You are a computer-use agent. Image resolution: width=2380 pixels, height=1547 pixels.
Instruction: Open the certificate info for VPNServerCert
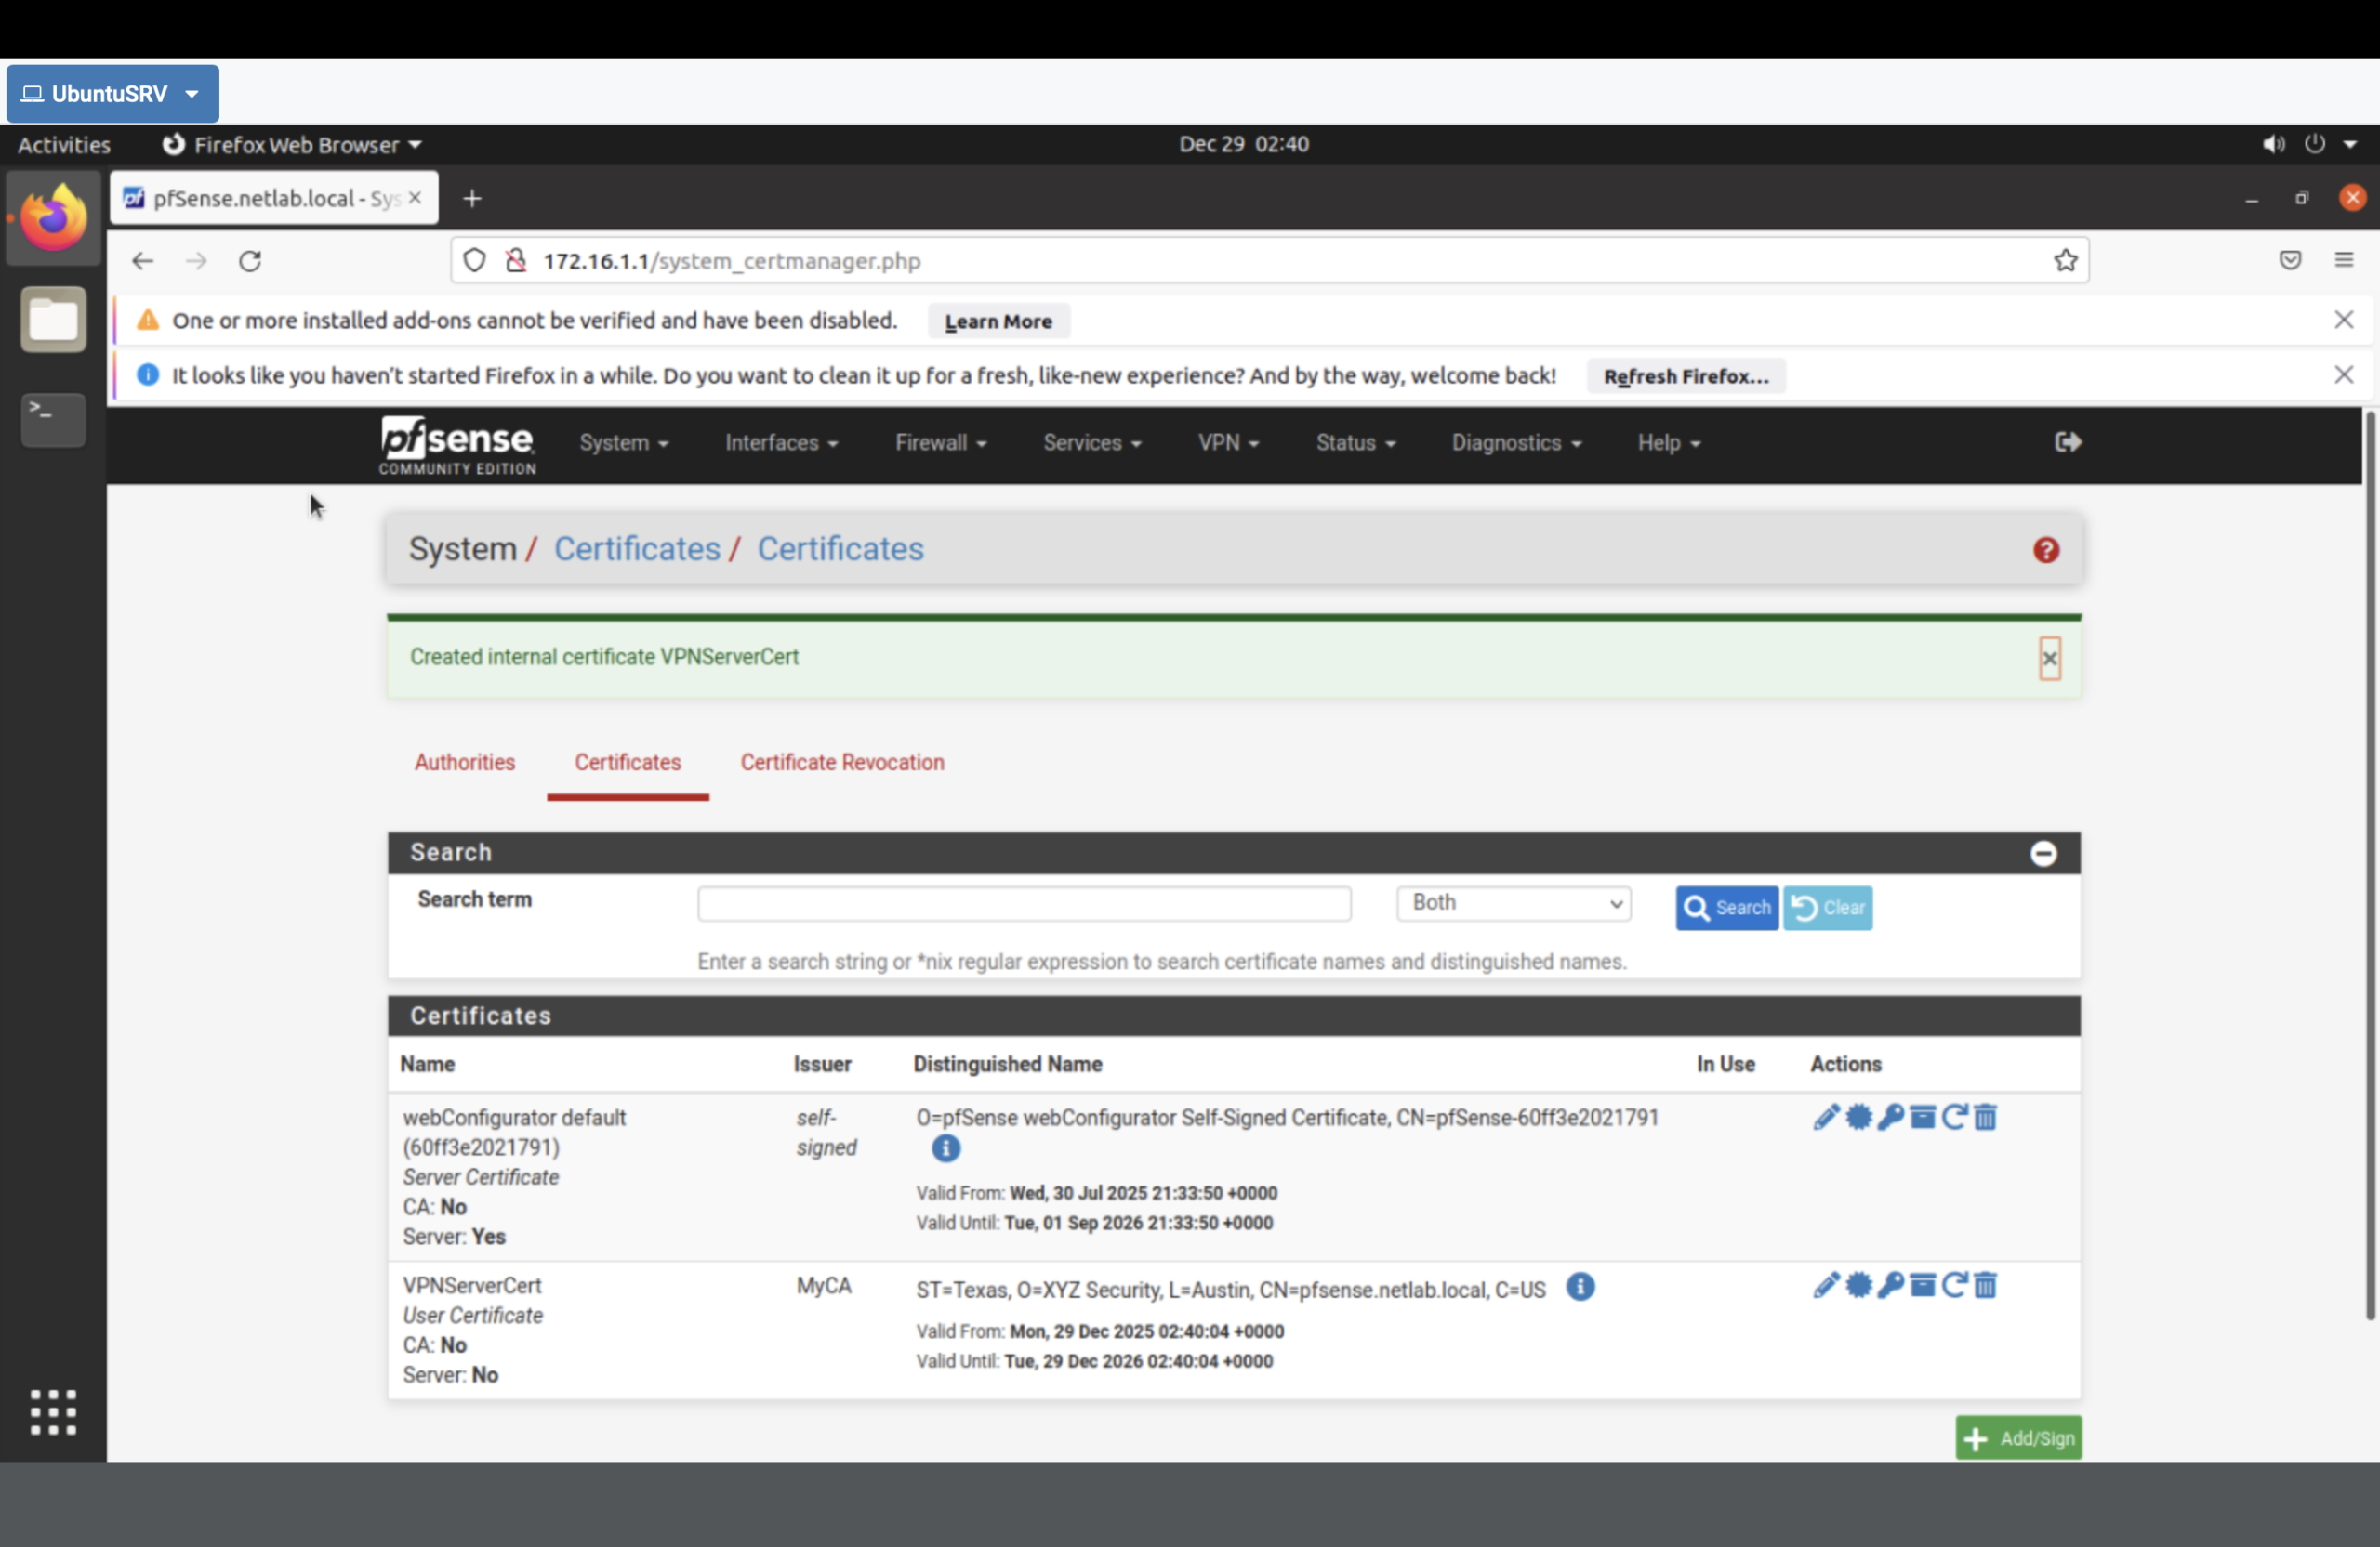1580,1288
